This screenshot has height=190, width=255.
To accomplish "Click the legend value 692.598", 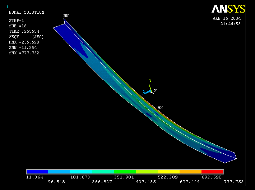I will [212, 177].
